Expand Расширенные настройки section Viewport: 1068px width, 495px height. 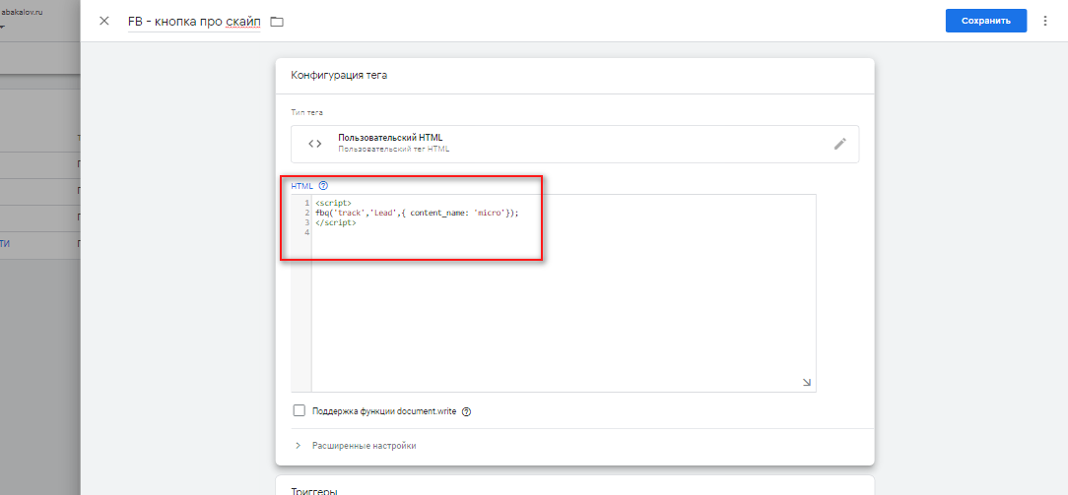(364, 446)
